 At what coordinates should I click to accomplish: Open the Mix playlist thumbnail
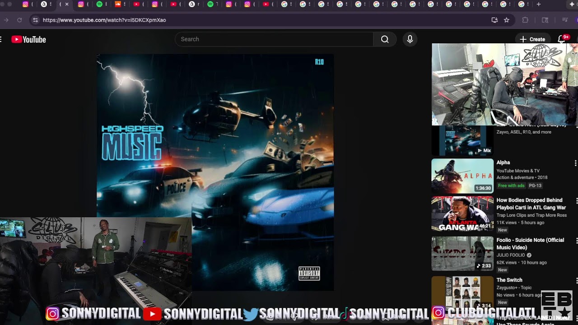[462, 140]
